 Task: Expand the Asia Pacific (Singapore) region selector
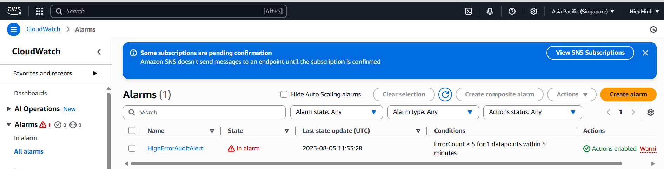(583, 11)
